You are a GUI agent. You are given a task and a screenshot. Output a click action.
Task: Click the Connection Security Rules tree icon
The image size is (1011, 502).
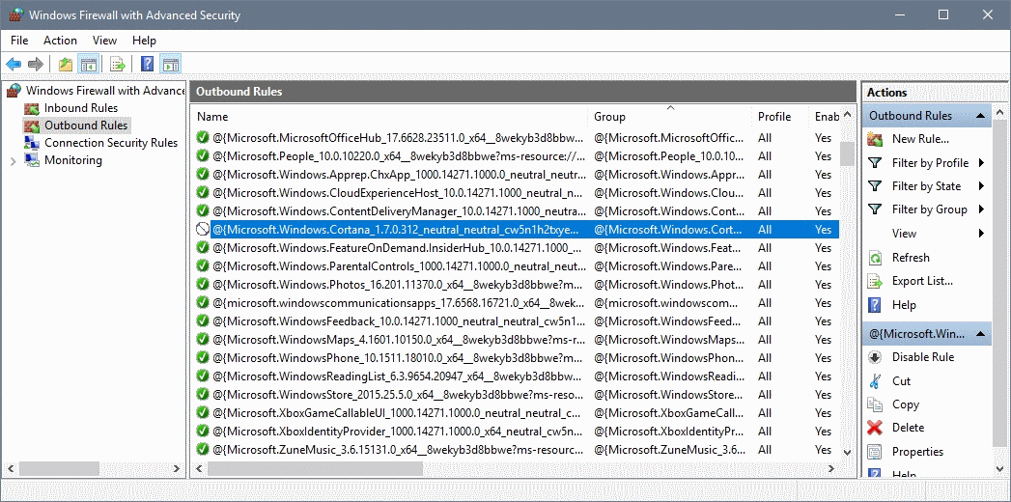point(32,143)
